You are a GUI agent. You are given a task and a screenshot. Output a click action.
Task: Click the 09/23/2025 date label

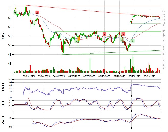(150, 76)
